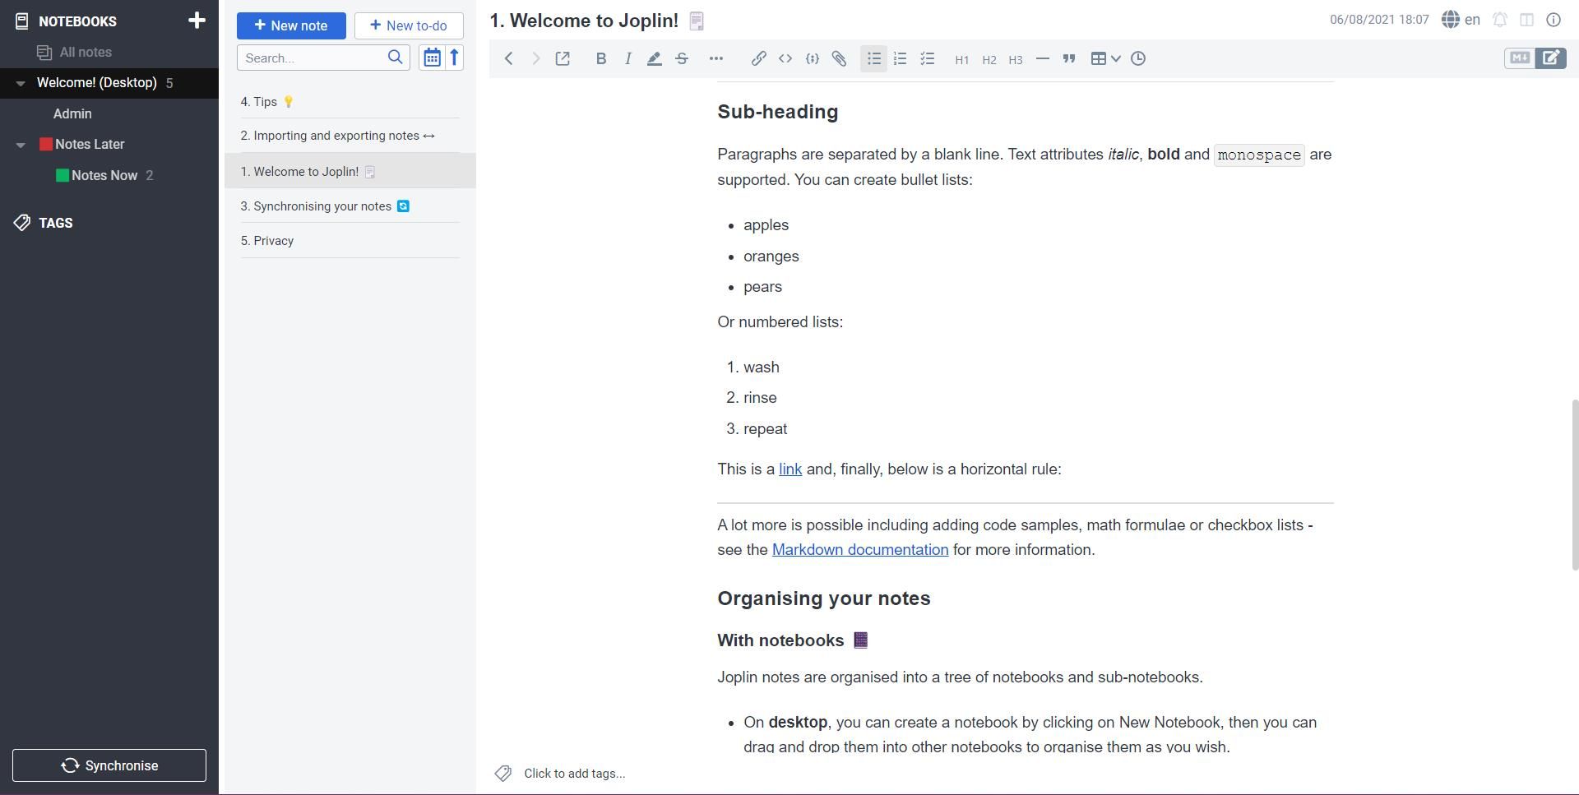Click the attach file icon
The width and height of the screenshot is (1579, 795).
(839, 58)
